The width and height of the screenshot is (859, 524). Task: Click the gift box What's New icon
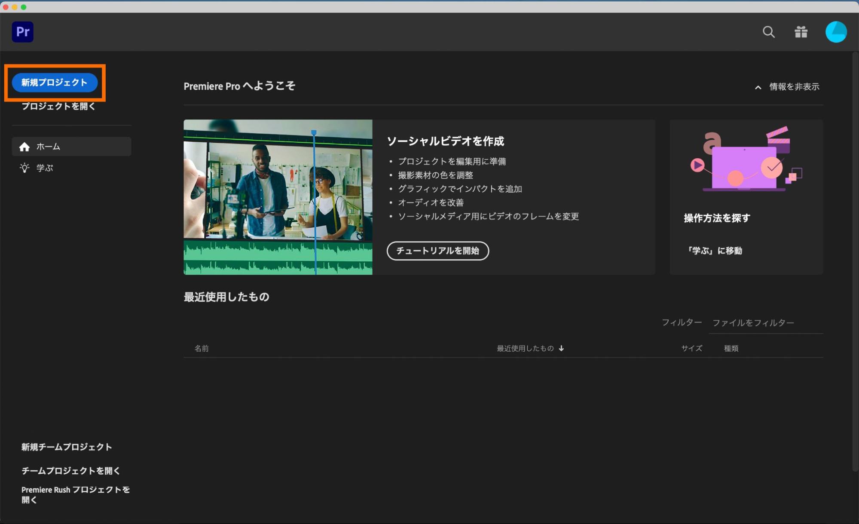point(801,32)
